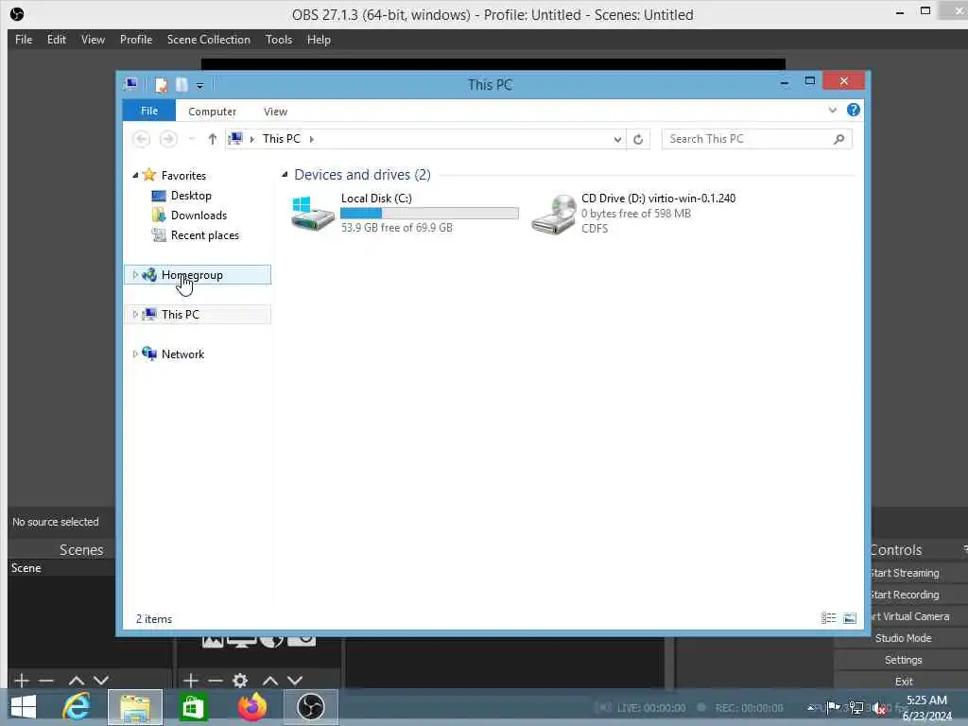Open the OBS Edit menu

coord(56,40)
